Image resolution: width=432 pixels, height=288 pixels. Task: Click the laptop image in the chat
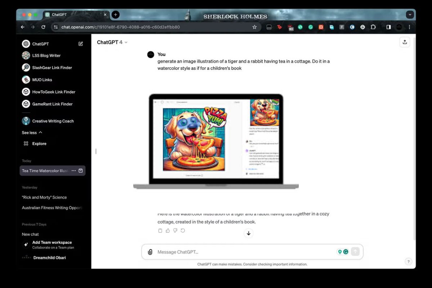pyautogui.click(x=216, y=141)
